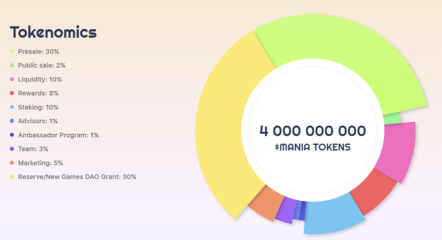Select the Staking 10% legend text
This screenshot has height=240, width=442.
pyautogui.click(x=38, y=107)
